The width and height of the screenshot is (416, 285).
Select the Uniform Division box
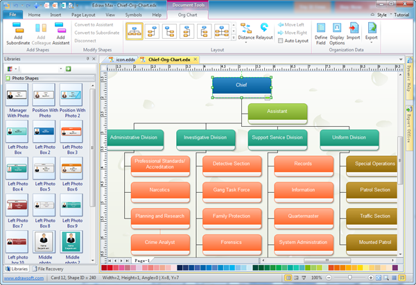(349, 140)
